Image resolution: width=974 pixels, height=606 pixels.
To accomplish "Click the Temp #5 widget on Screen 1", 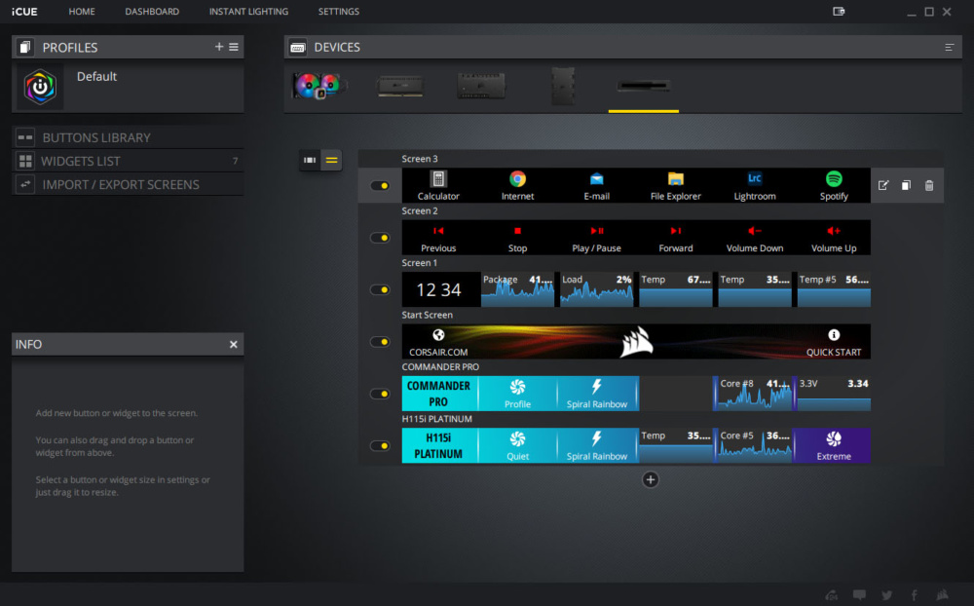I will tap(834, 289).
